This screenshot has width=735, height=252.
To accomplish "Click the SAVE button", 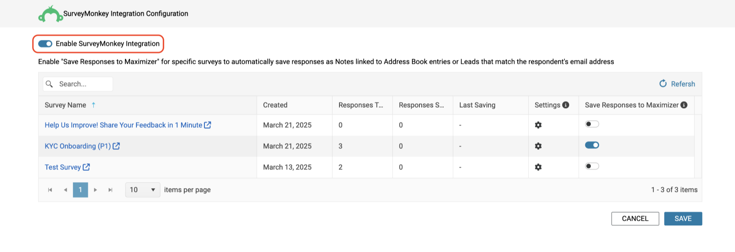I will click(x=683, y=219).
